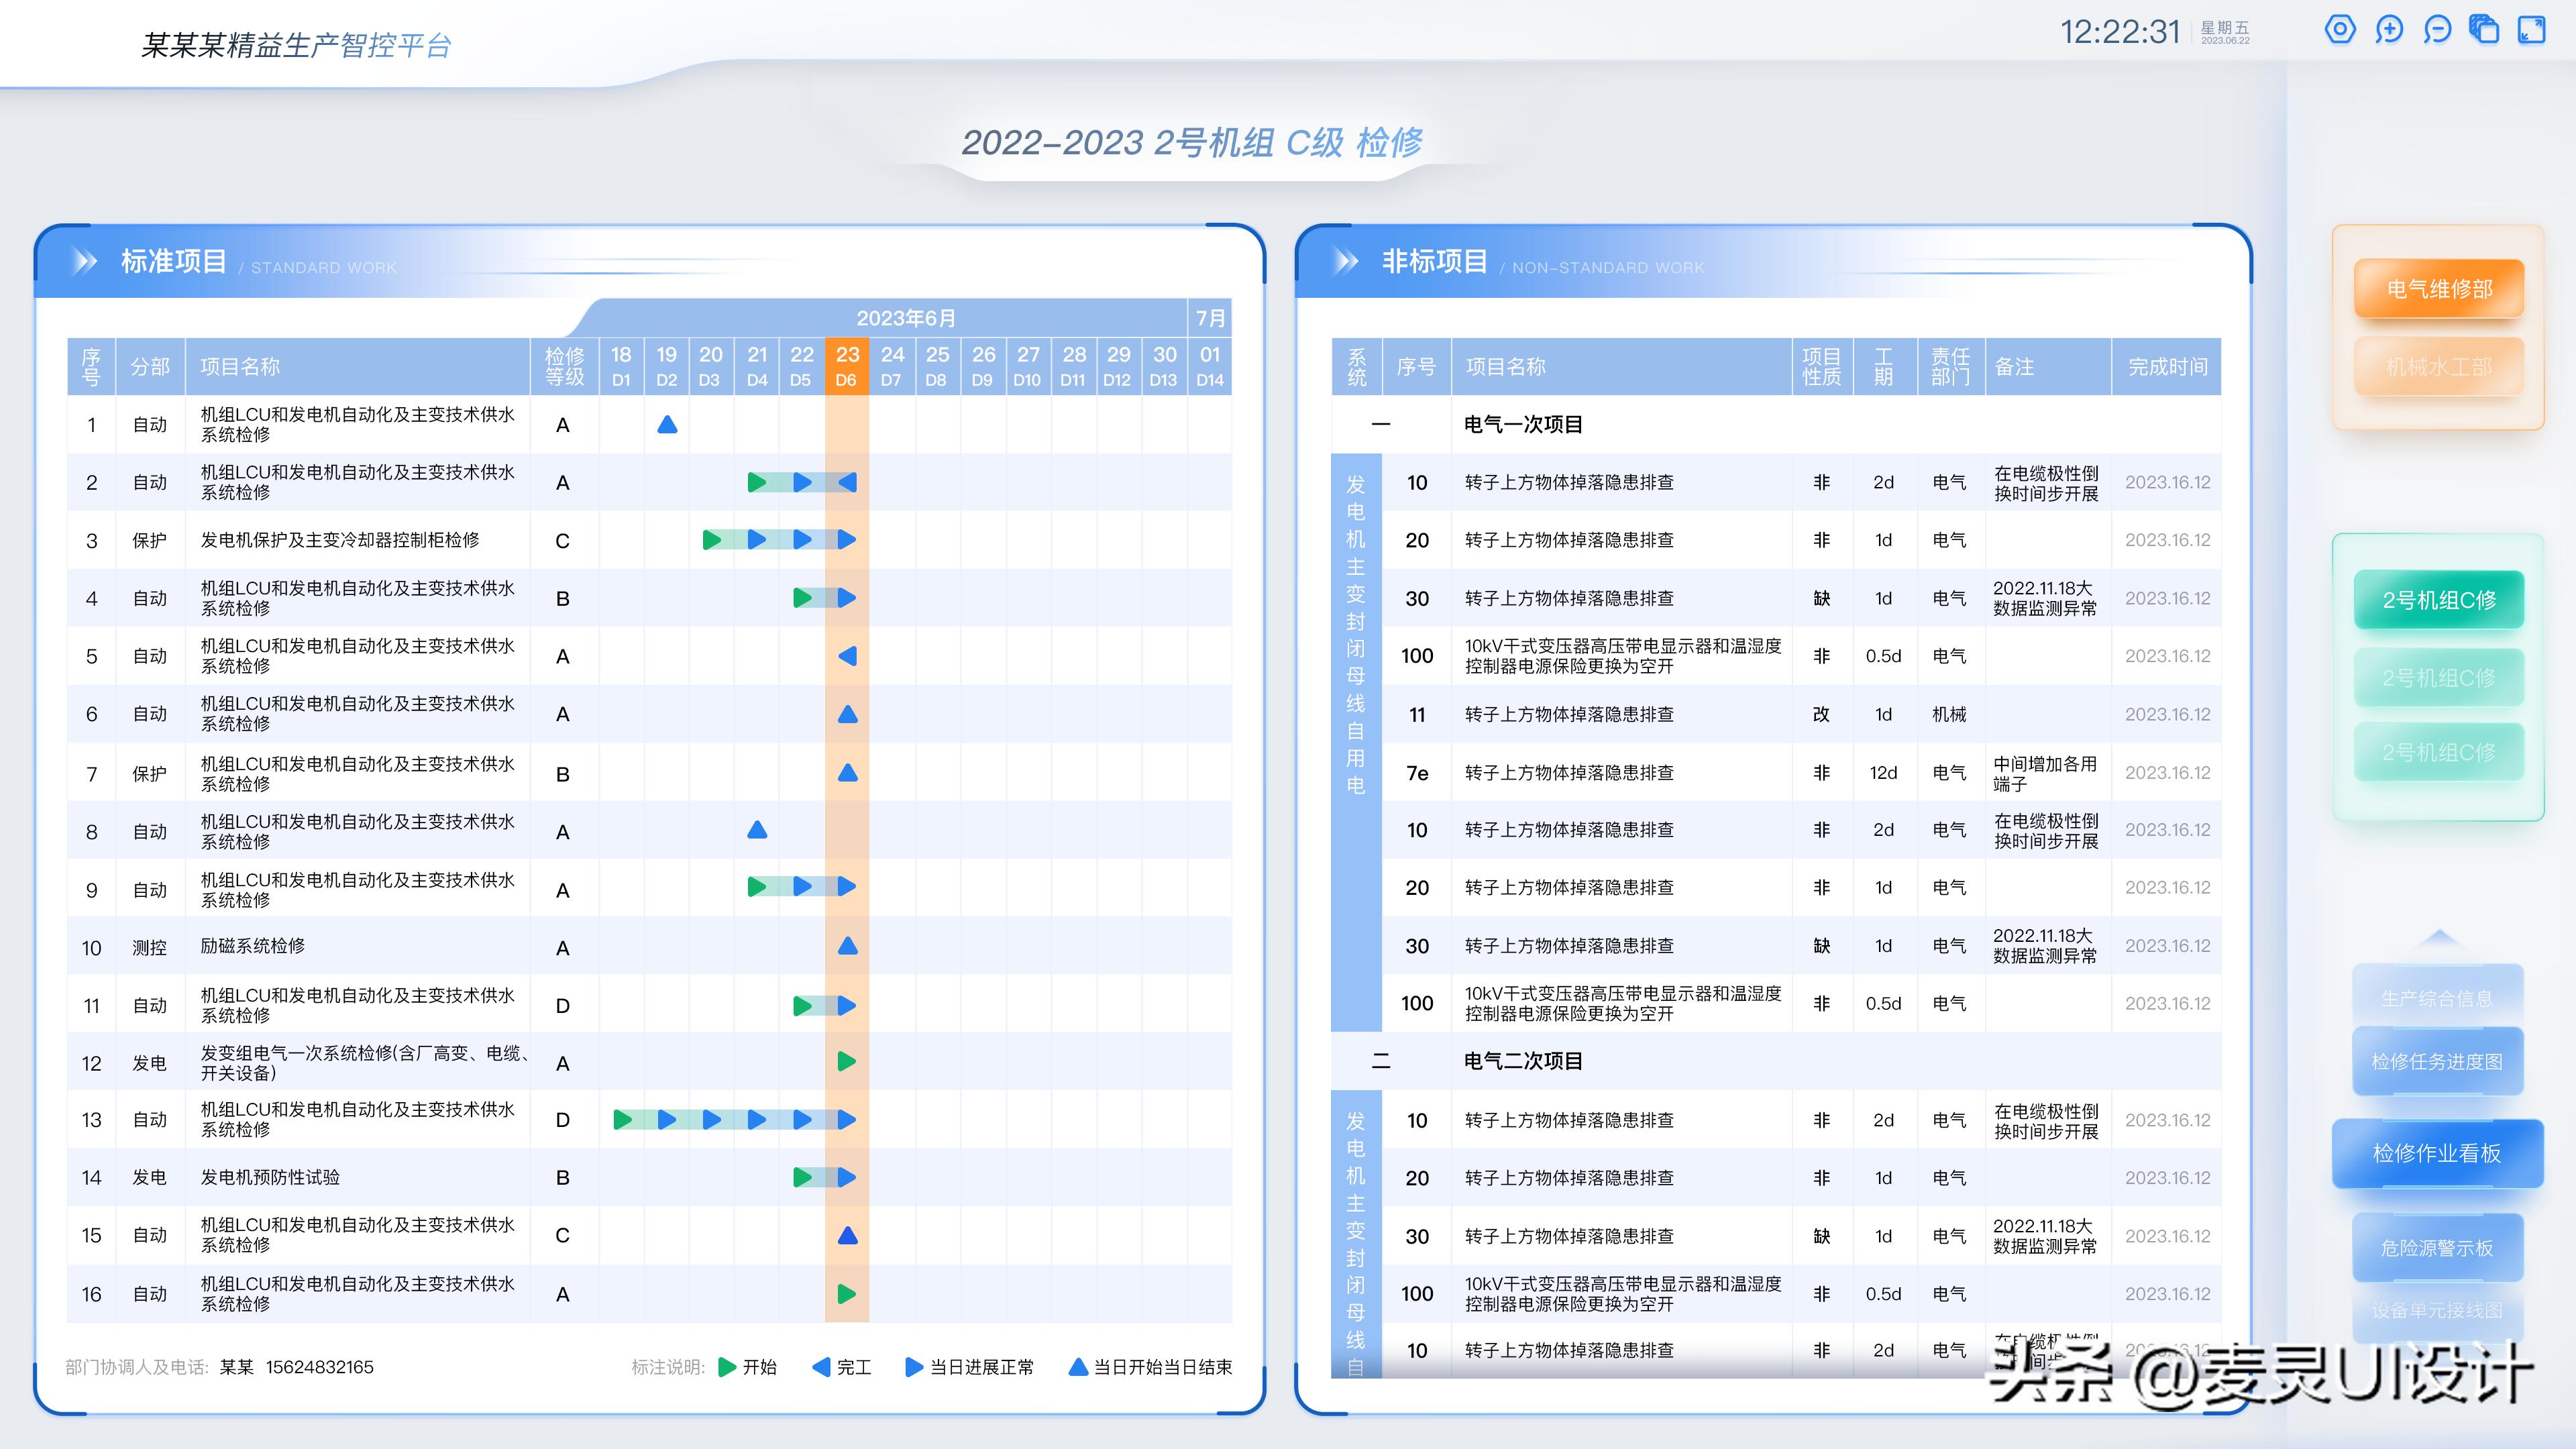Open the settings hexagon icon in top bar
Image resolution: width=2576 pixels, height=1449 pixels.
coord(2340,30)
